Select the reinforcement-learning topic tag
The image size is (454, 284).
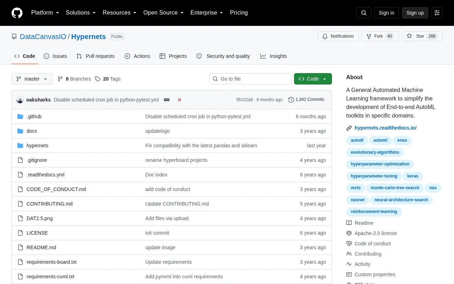pyautogui.click(x=374, y=212)
